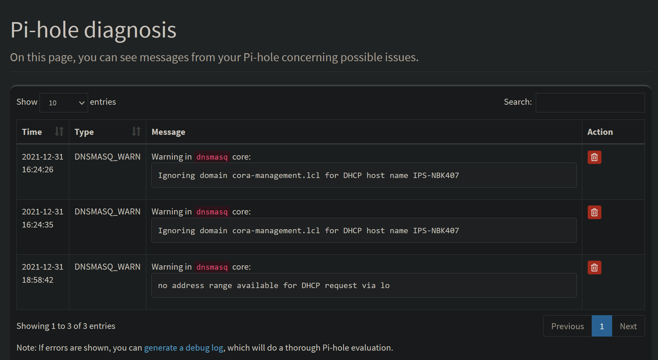Click DNSMASQ_WARN type in 18:58:42 row
Viewport: 658px width, 360px height.
coord(107,267)
